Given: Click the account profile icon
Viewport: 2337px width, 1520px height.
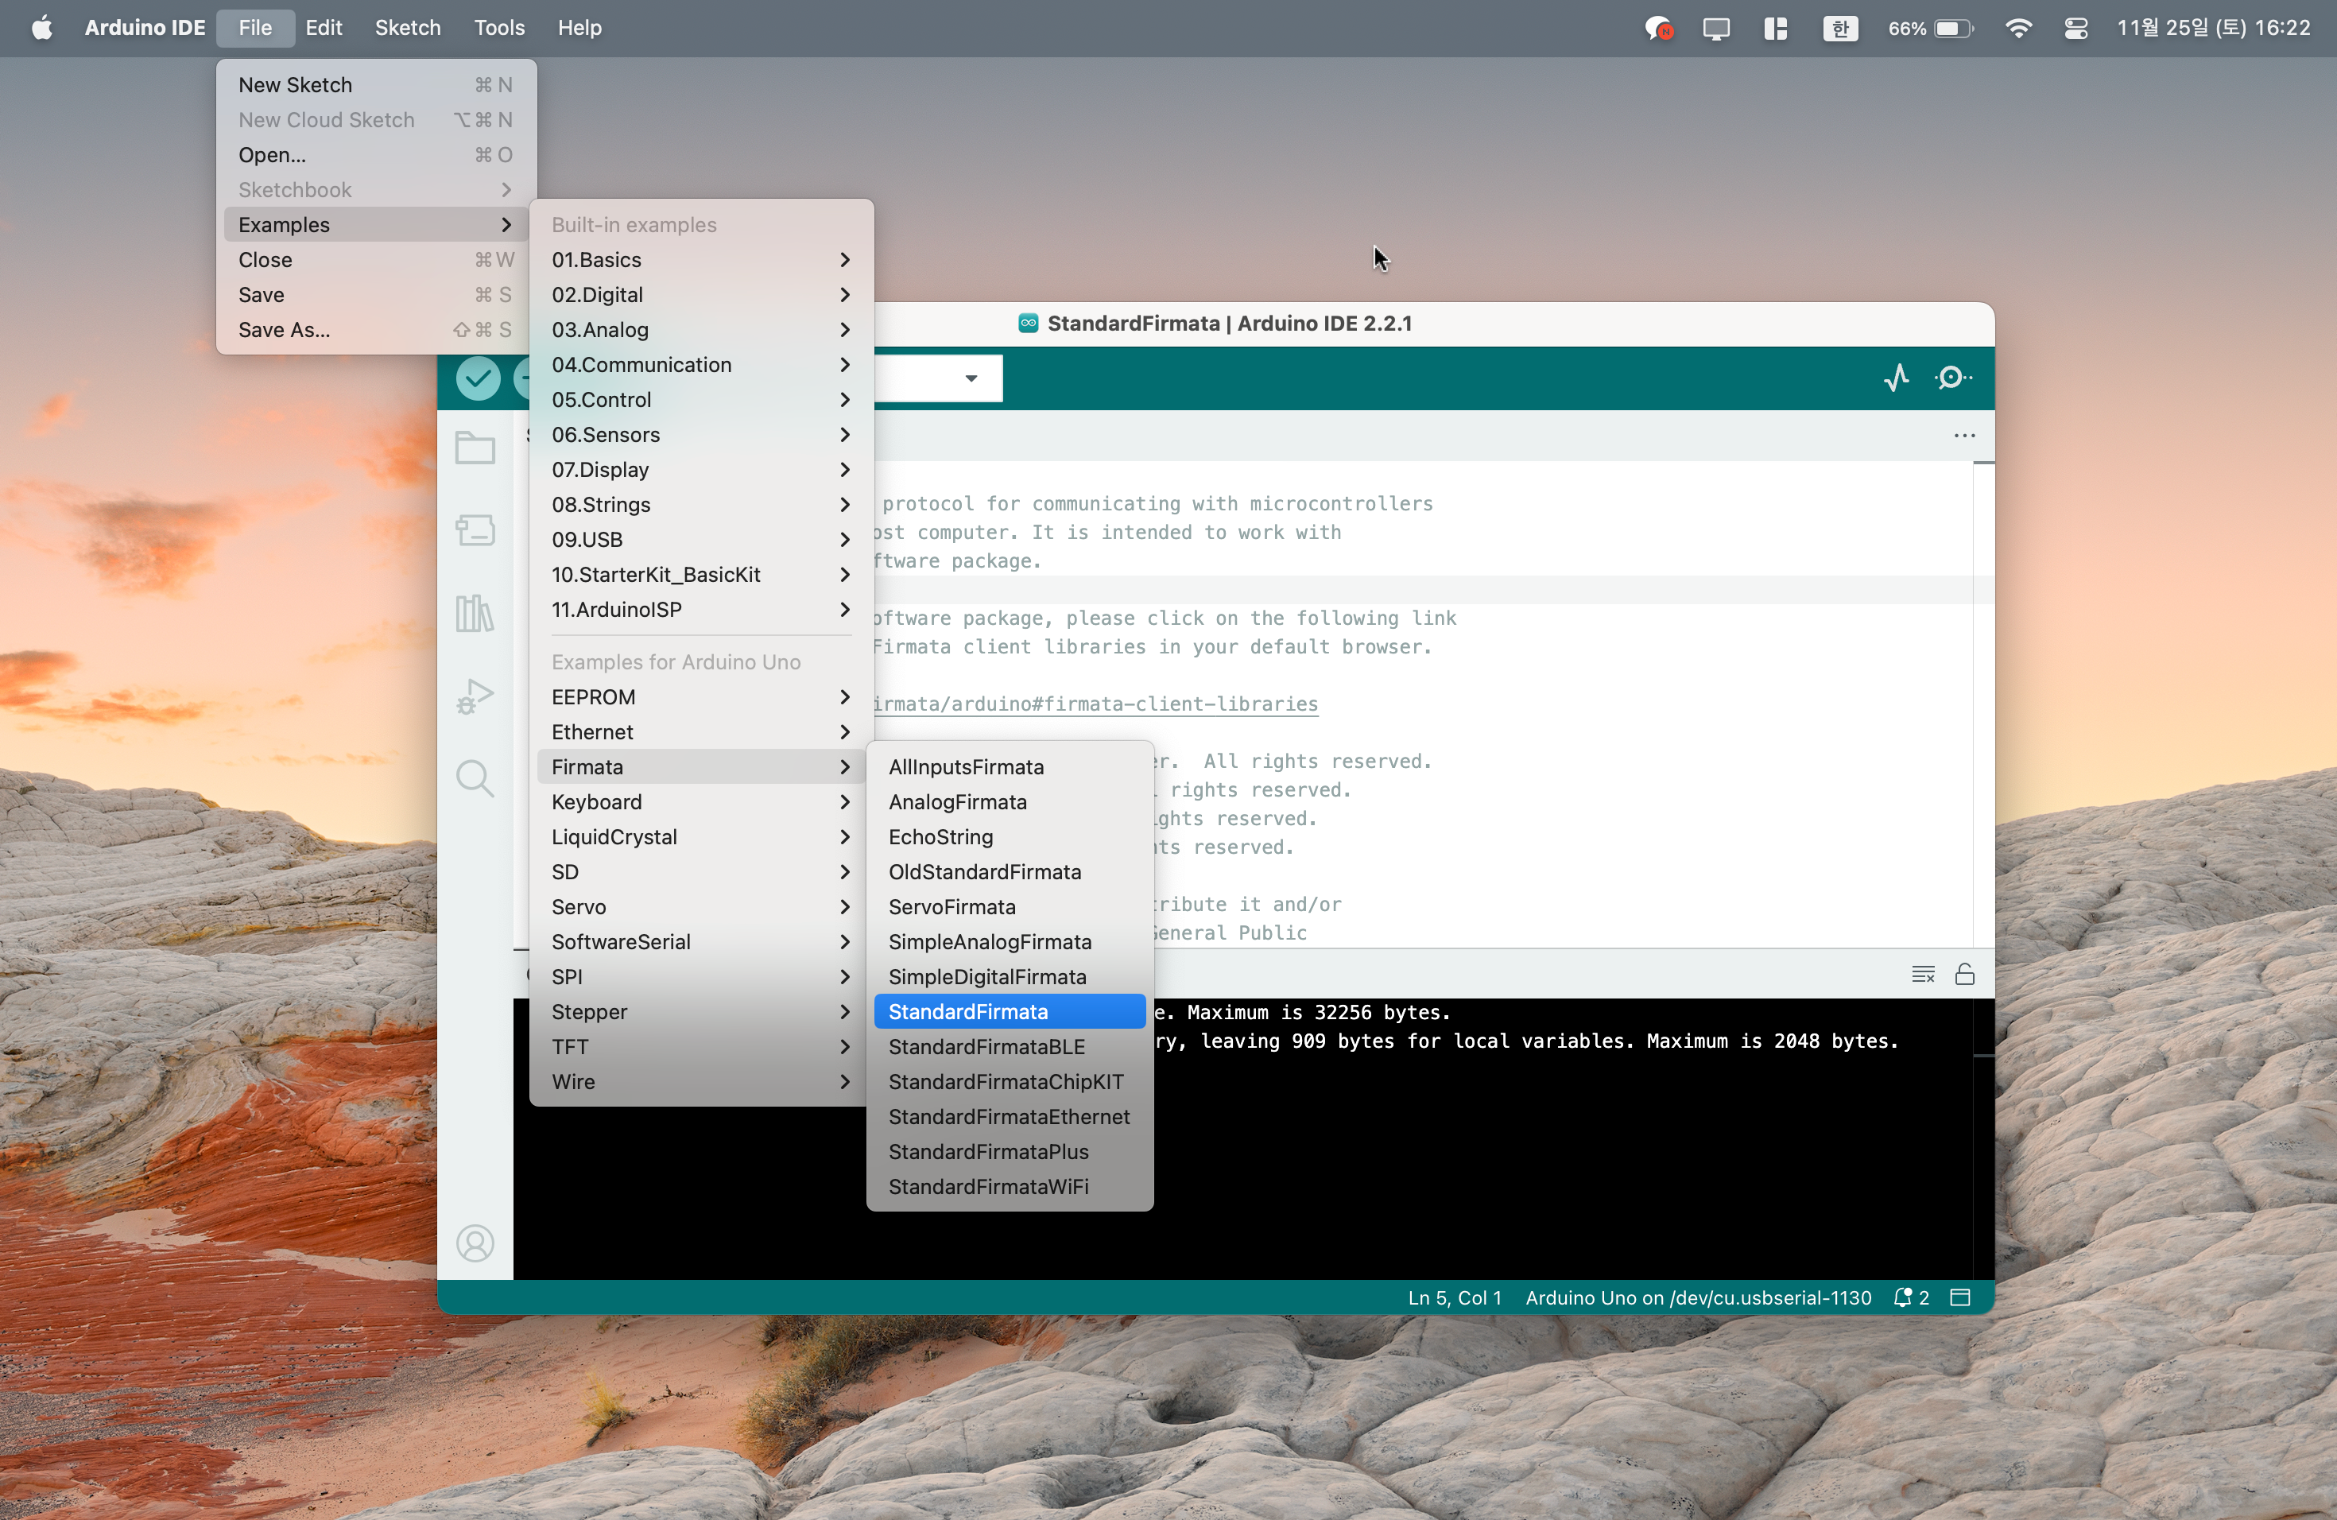Looking at the screenshot, I should (475, 1243).
